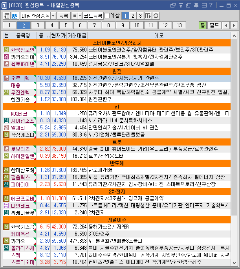Switch to group tab 1

(9, 25)
